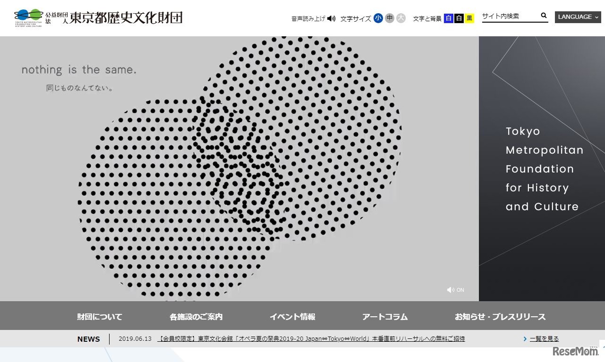Open お知らせ・プレスリリース section

click(501, 317)
